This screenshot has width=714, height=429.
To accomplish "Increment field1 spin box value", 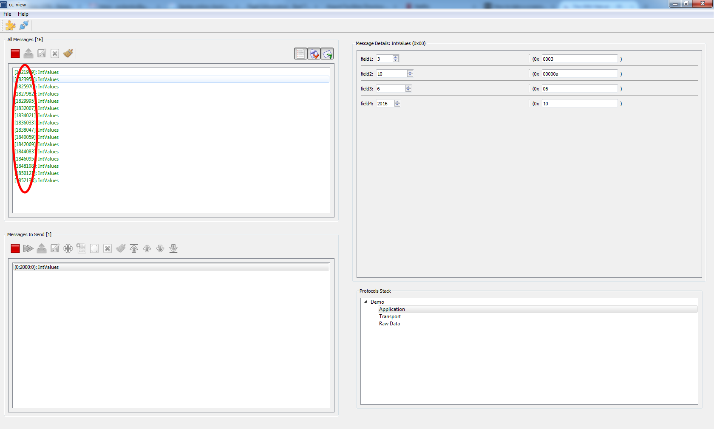I will (x=396, y=57).
